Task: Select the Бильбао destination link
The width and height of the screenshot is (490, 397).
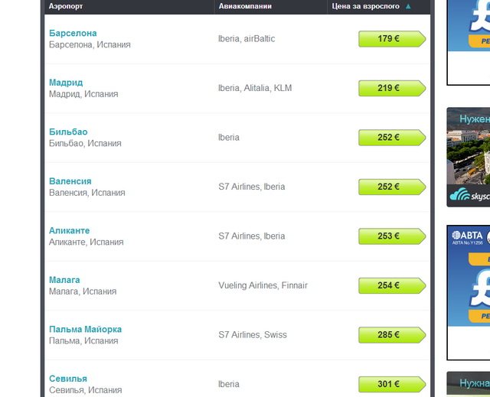Action: tap(68, 132)
